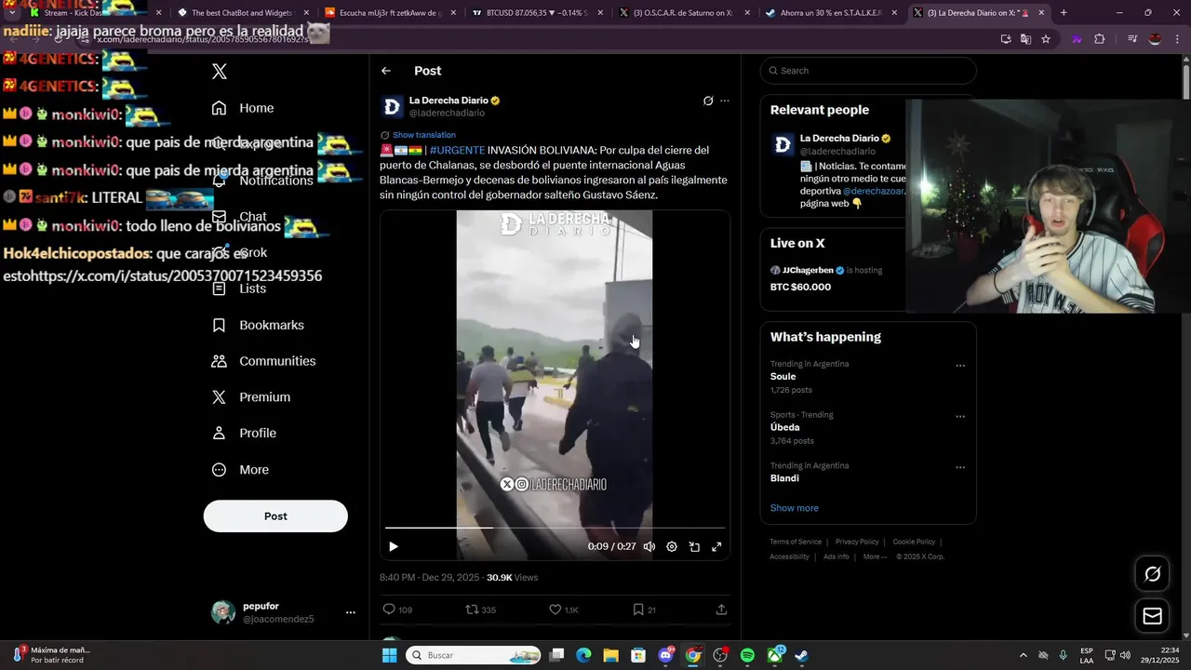Open La Derecha Diario avatar in post
Screen dimensions: 1191x670
(x=392, y=107)
